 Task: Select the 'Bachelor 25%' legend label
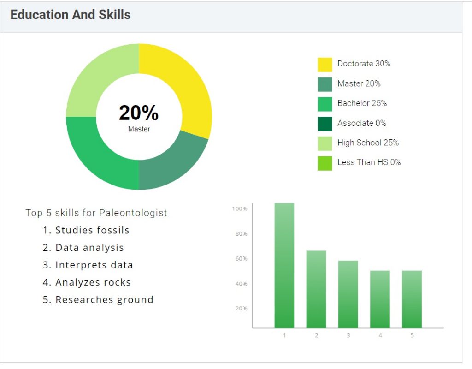[x=362, y=103]
